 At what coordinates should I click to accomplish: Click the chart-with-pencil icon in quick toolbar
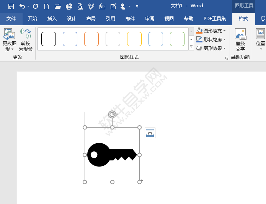coord(113,6)
